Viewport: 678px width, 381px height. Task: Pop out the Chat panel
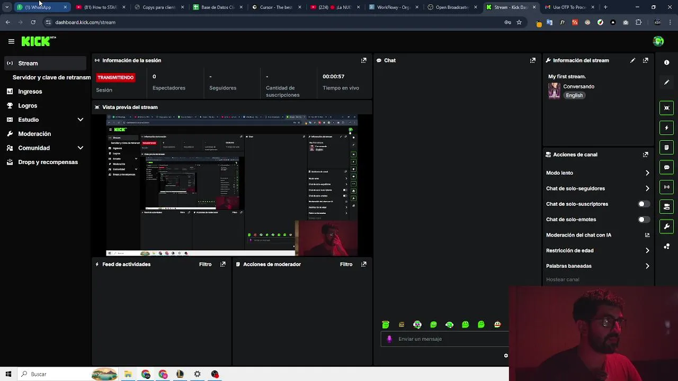point(533,60)
